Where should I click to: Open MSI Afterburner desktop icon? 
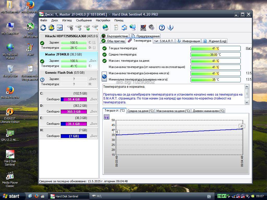click(x=30, y=30)
